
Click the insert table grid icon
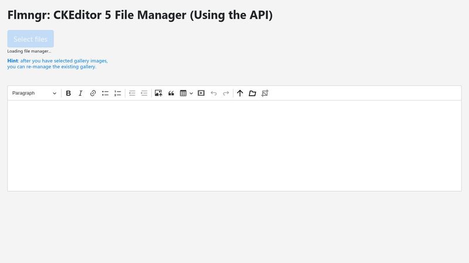(x=183, y=93)
